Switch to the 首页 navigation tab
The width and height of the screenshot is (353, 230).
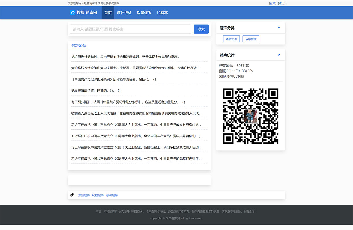pos(108,12)
